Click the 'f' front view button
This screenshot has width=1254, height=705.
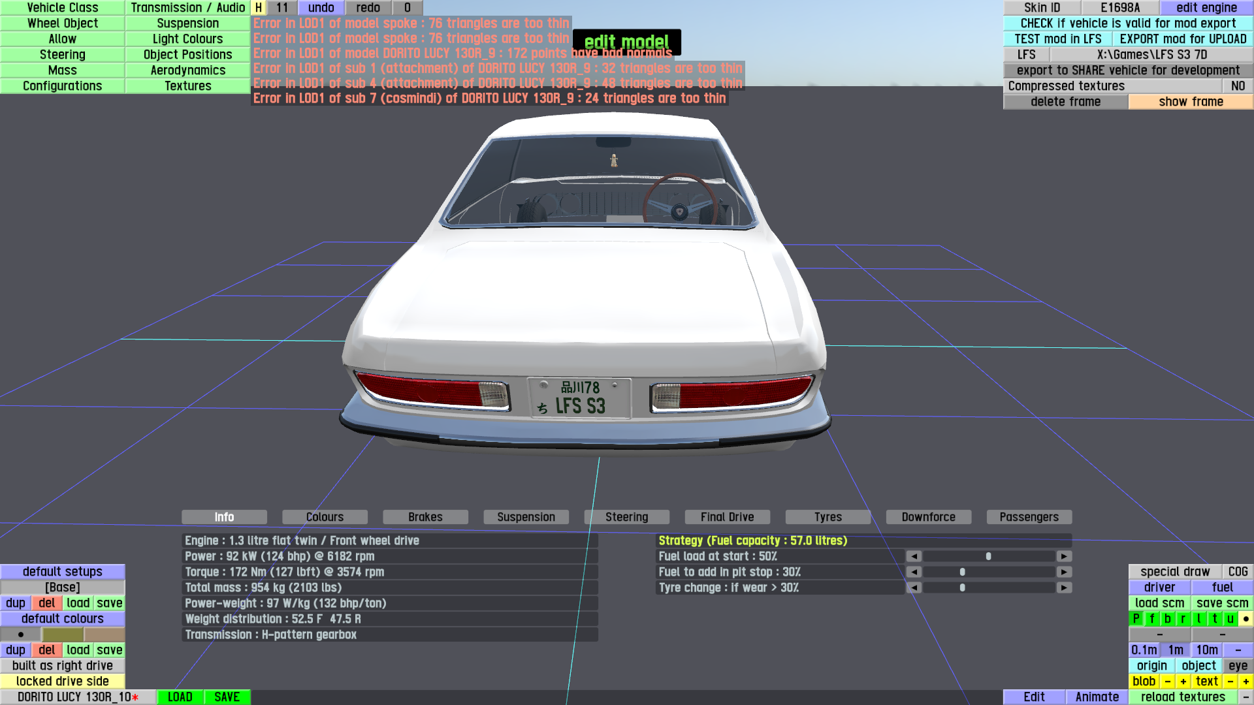1151,619
